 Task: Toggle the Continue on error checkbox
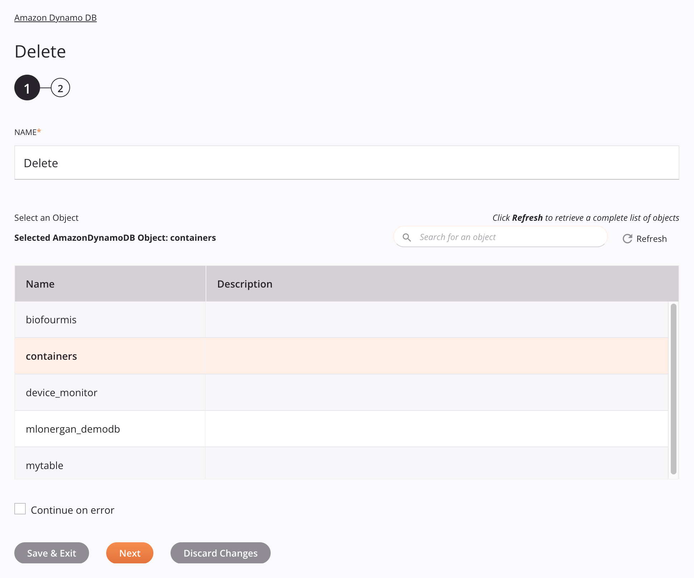[20, 509]
